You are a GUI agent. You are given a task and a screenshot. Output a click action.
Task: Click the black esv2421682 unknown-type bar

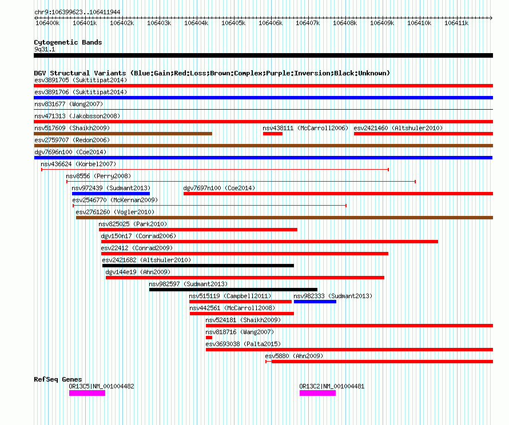198,266
